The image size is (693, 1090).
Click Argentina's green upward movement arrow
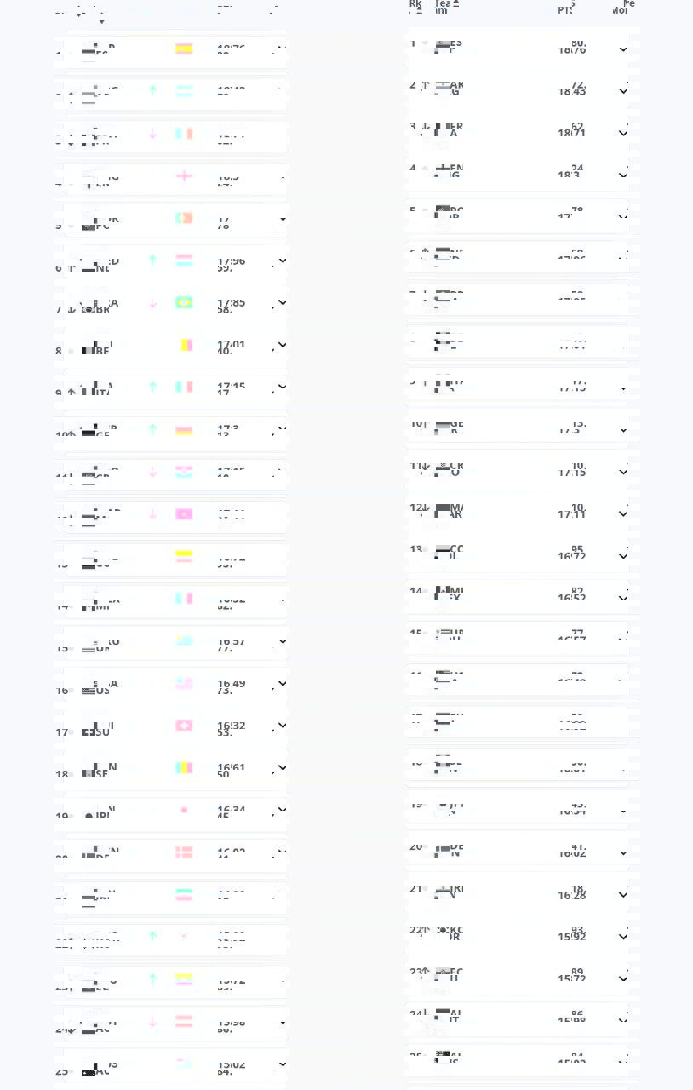[x=153, y=90]
